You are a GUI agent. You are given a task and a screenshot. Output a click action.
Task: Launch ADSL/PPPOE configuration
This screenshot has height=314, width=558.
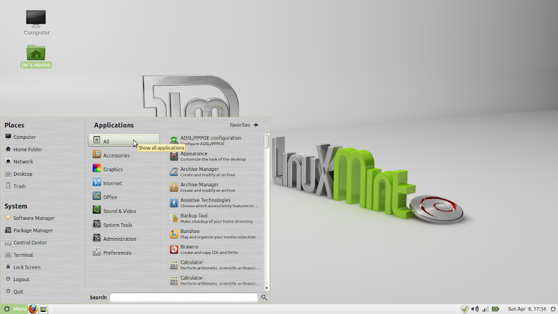click(215, 140)
